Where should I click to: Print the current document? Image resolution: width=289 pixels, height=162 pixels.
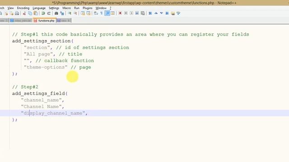(x=17, y=13)
